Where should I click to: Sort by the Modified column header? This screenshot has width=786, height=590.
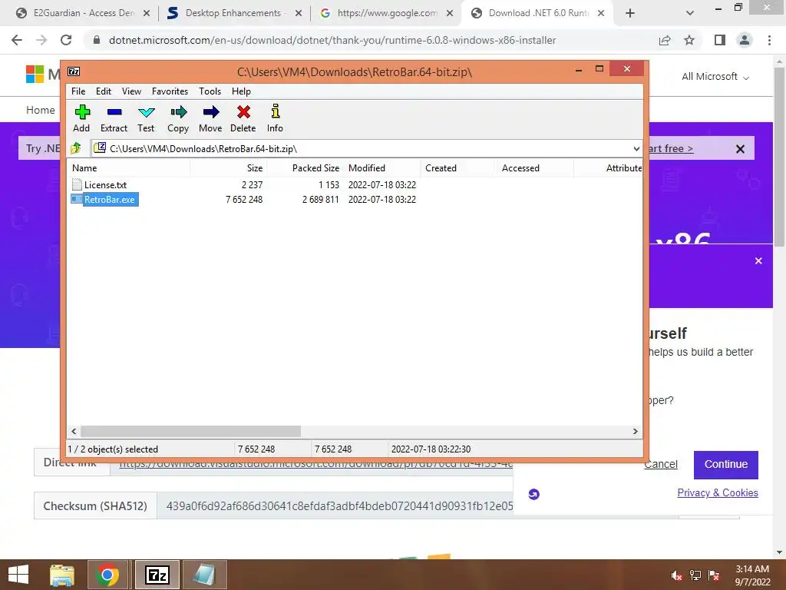click(x=382, y=168)
